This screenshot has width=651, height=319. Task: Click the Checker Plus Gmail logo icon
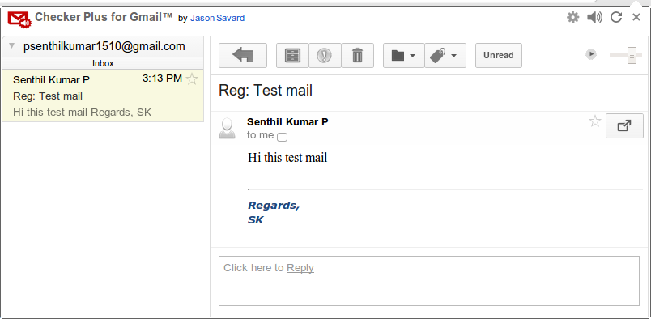point(19,19)
